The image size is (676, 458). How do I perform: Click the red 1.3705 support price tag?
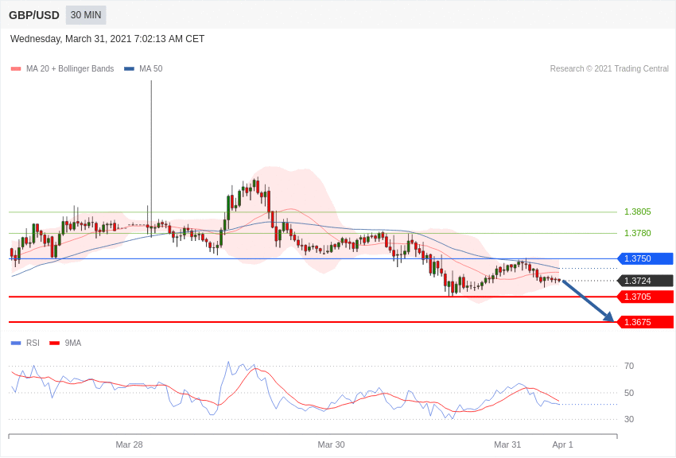tap(646, 297)
